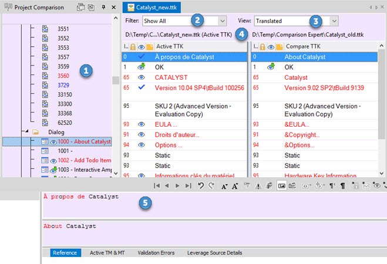The width and height of the screenshot is (387, 264).
Task: Click the source text About Catalyst pane
Action: click(x=215, y=233)
